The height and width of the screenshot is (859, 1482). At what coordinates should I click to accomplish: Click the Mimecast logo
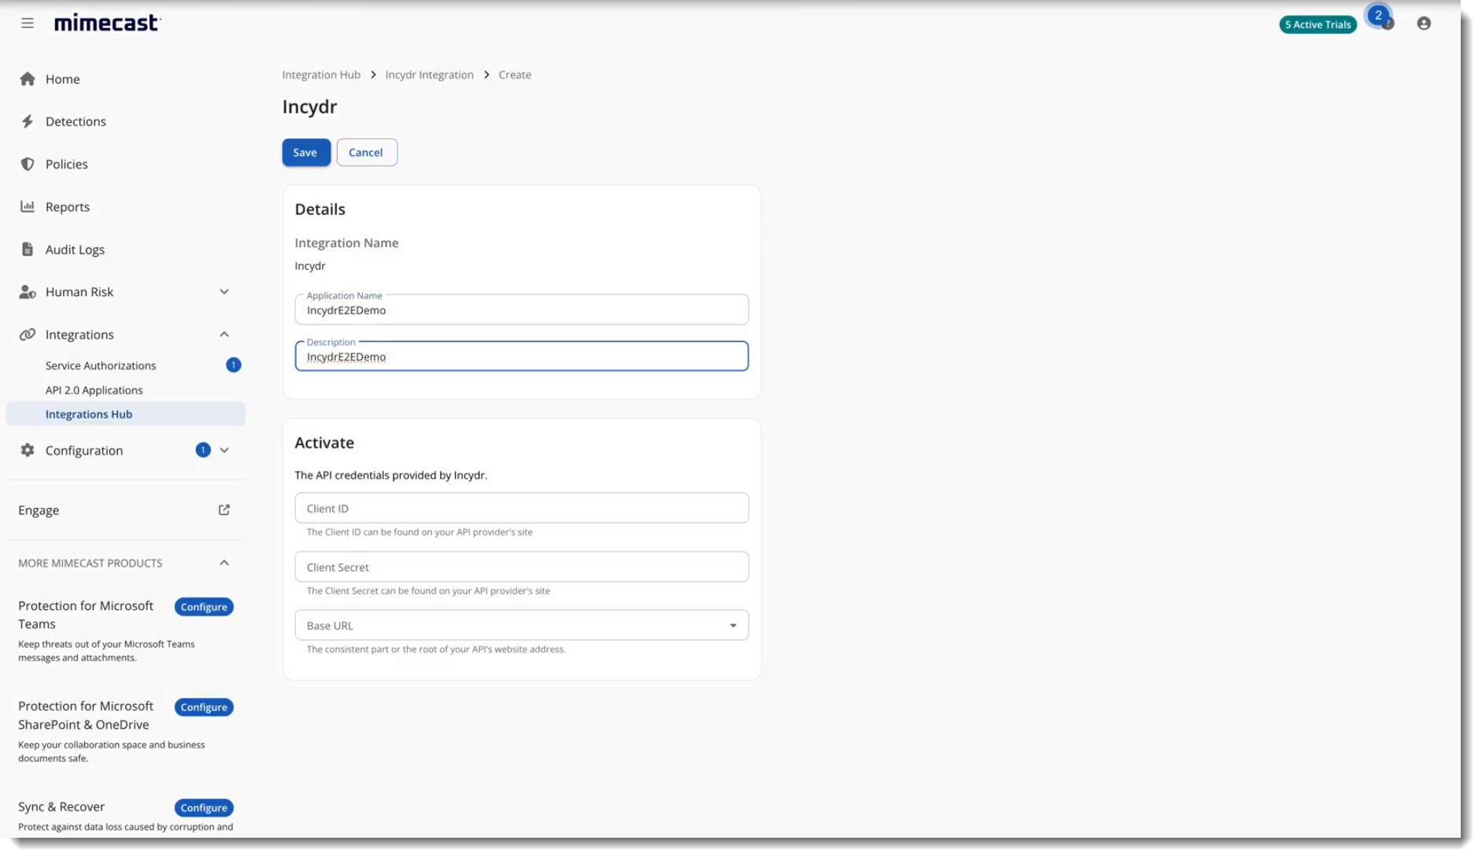tap(106, 22)
